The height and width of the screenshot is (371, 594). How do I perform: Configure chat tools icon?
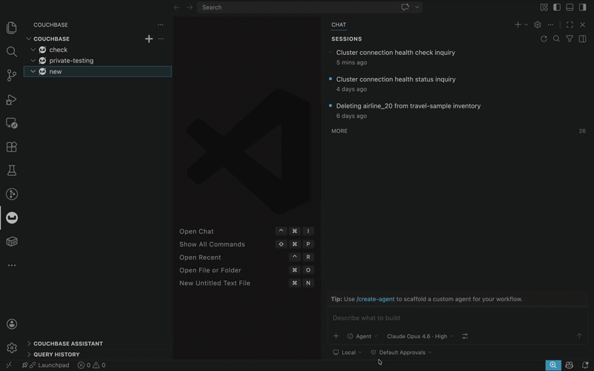(466, 336)
